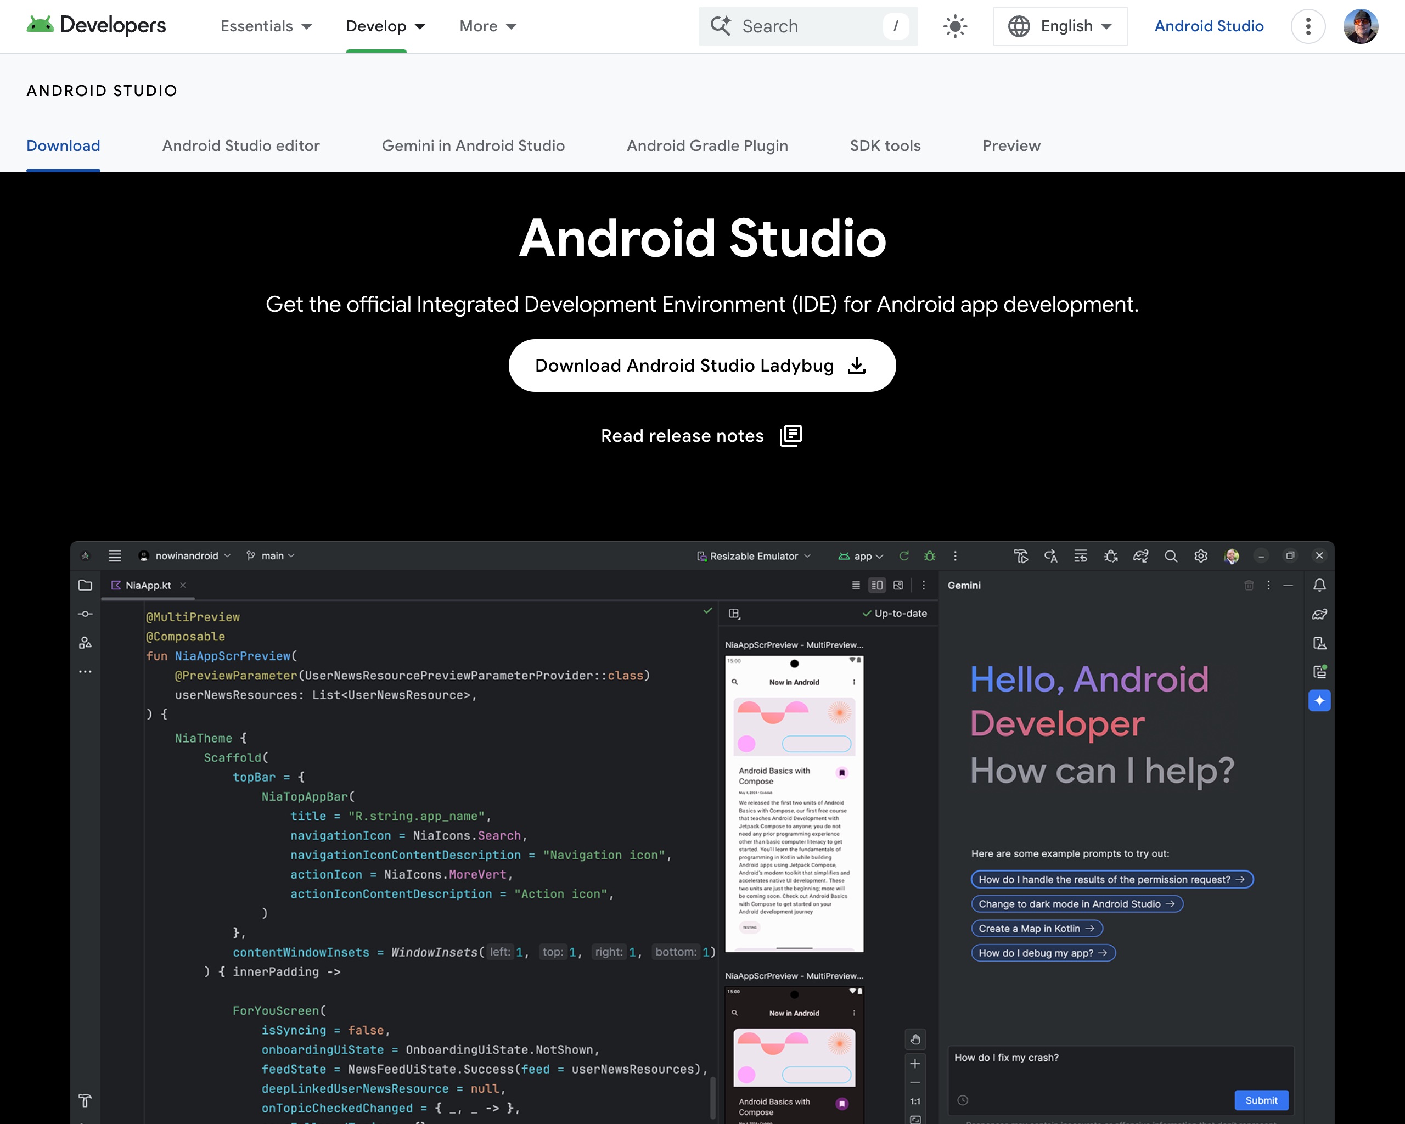Click the debug bug icon in IDE toolbar

coord(929,556)
